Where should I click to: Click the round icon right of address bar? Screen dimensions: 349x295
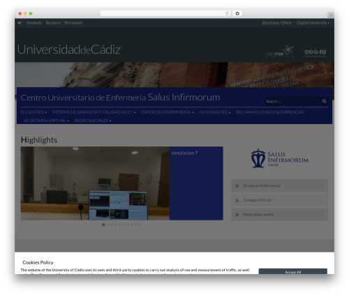(237, 13)
